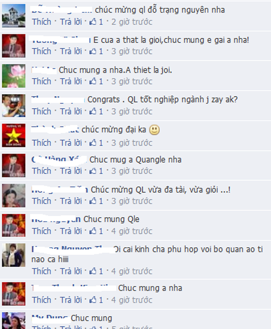Reply to the 'chúc mừng đại ka' comment
The height and width of the screenshot is (329, 271).
(71, 143)
